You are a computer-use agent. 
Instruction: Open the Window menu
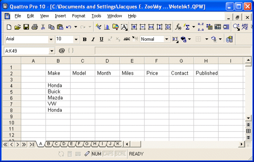(115, 16)
